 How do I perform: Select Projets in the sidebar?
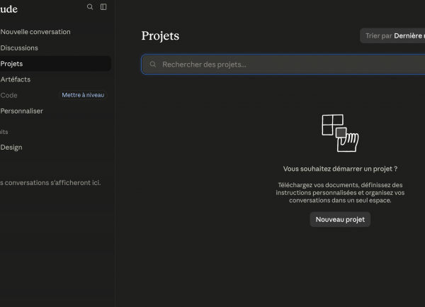(55, 64)
